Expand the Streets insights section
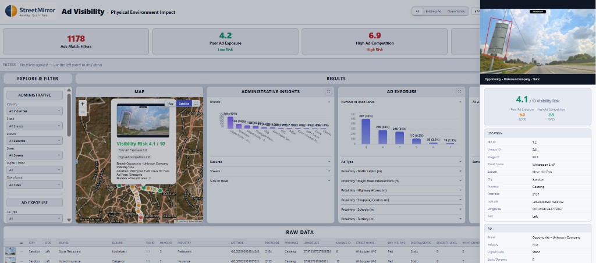Screen dimensions: 596x263 coord(270,171)
